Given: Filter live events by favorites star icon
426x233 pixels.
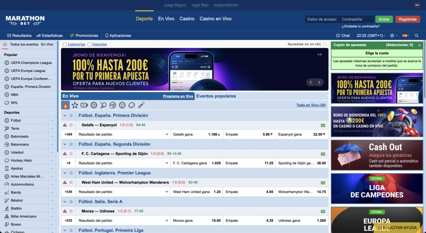Looking at the screenshot, I should [75, 105].
